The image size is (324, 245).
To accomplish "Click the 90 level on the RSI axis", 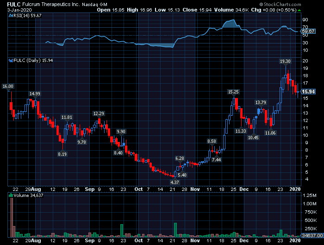I will (x=305, y=20).
